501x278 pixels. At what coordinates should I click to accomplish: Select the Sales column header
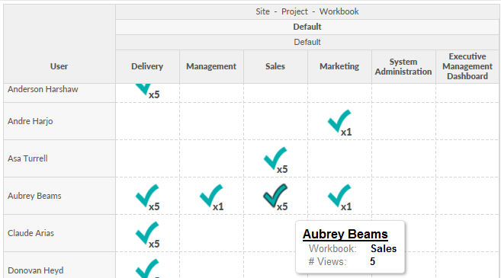click(x=275, y=66)
